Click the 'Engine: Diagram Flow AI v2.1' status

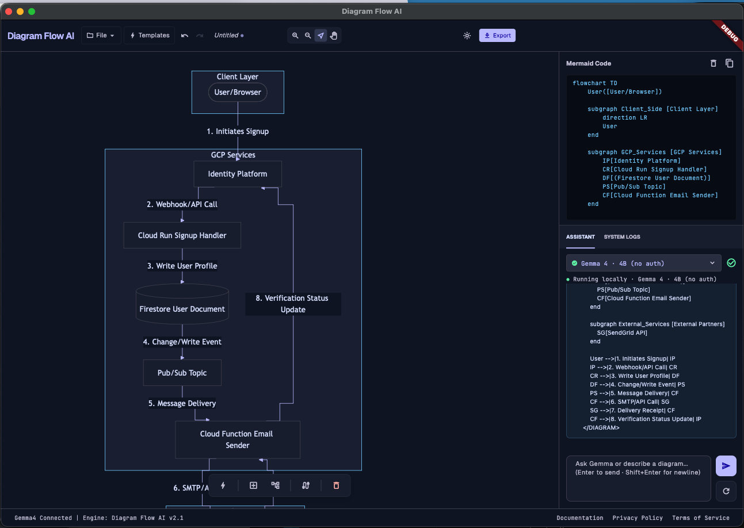133,518
